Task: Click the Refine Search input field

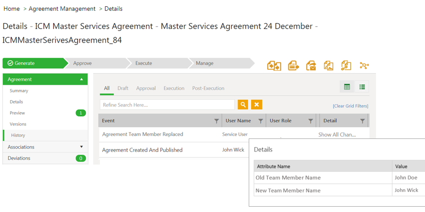Action: point(167,105)
